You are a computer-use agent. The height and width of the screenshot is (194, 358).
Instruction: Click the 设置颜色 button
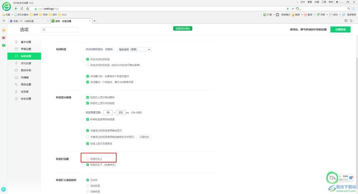144,137
